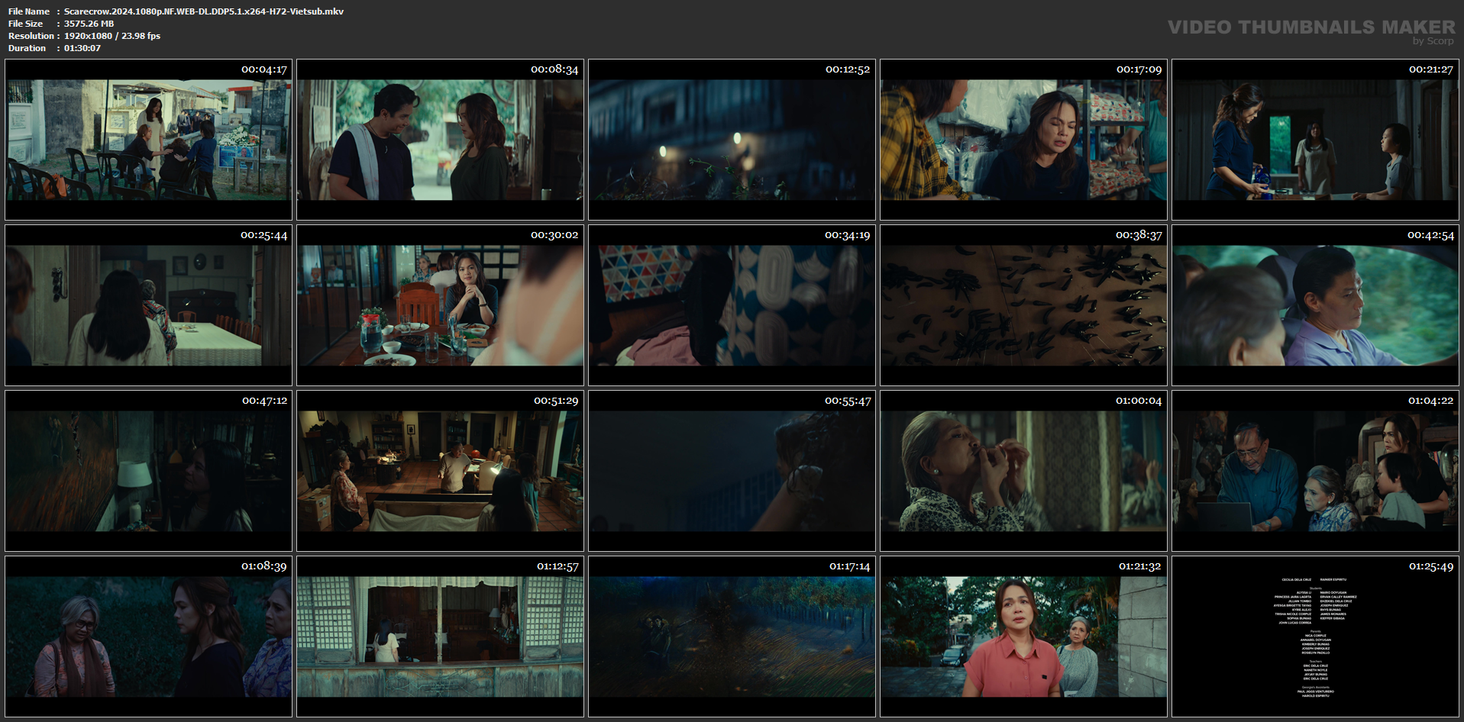Select the thumbnail at timestamp 00:04:17
The width and height of the screenshot is (1464, 722).
point(148,140)
